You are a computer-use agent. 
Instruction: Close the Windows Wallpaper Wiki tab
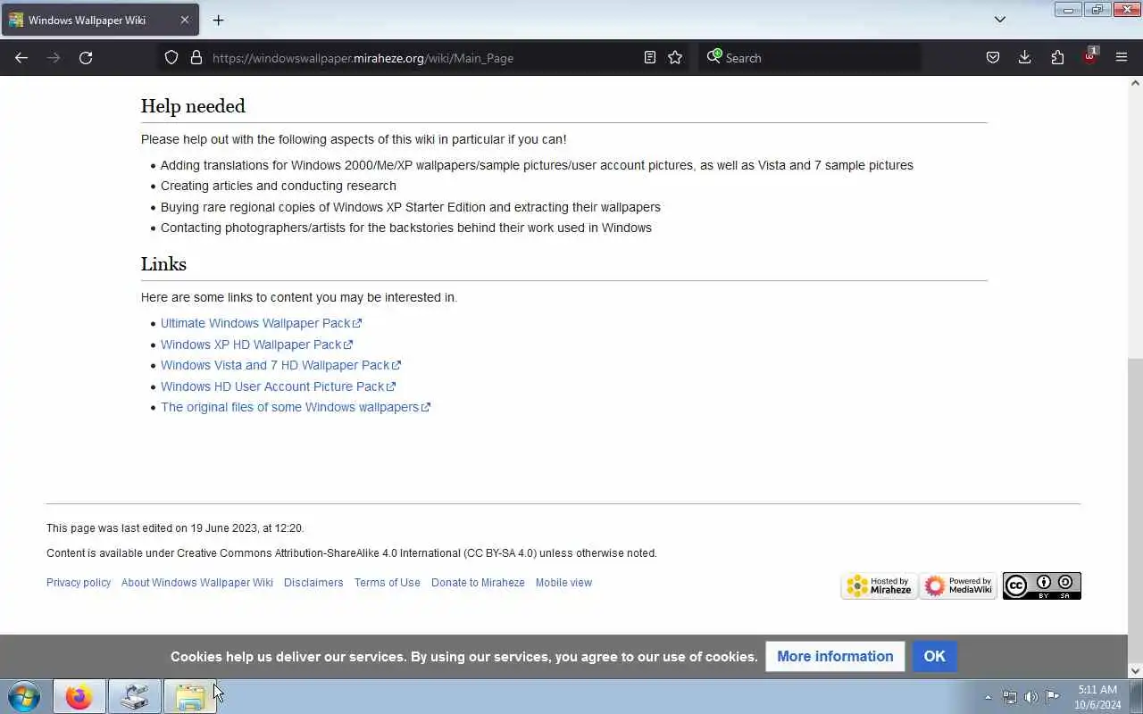tap(185, 20)
